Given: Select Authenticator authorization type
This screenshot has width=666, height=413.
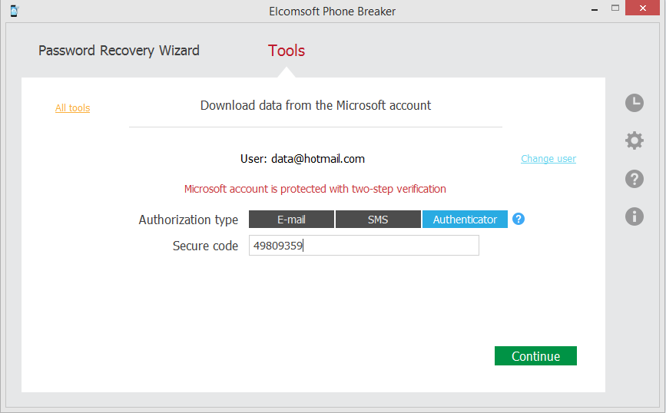Looking at the screenshot, I should coord(465,220).
